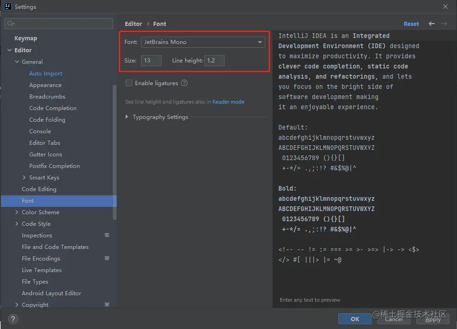Focus the settings search box

pos(59,24)
